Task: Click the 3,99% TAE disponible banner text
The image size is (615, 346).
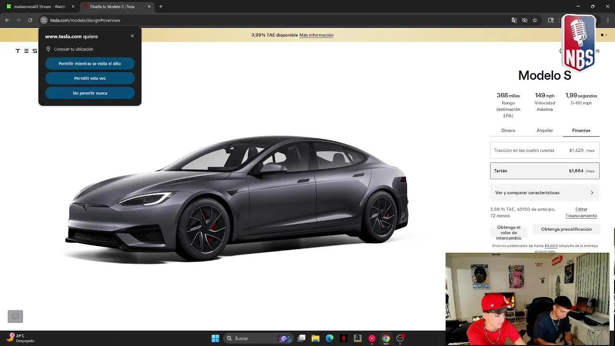Action: 274,35
